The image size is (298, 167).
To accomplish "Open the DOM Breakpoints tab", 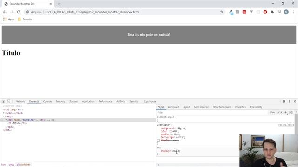I will tap(222, 107).
